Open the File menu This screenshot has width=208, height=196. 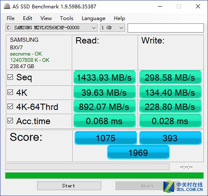click(10, 18)
